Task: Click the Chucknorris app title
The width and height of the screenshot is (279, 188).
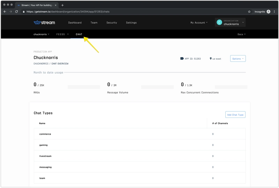Action: 46,58
